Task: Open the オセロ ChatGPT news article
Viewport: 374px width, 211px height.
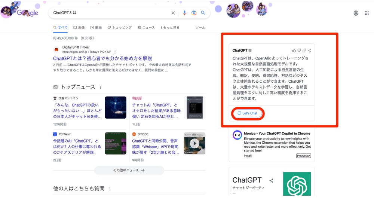Action: pos(156,111)
